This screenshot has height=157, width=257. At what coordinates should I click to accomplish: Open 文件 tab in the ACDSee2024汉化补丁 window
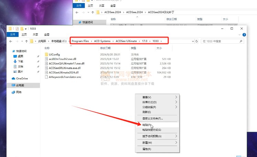pos(79,6)
